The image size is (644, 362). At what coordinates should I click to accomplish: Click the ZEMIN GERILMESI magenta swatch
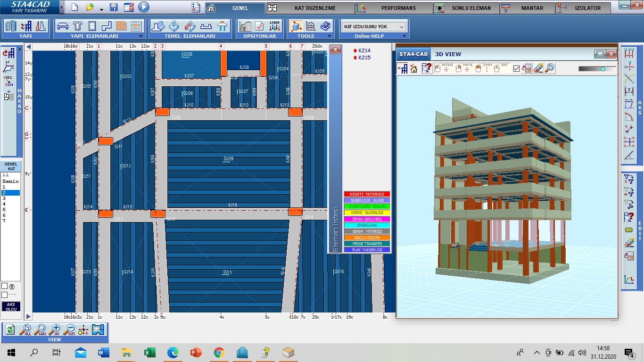[x=367, y=219]
